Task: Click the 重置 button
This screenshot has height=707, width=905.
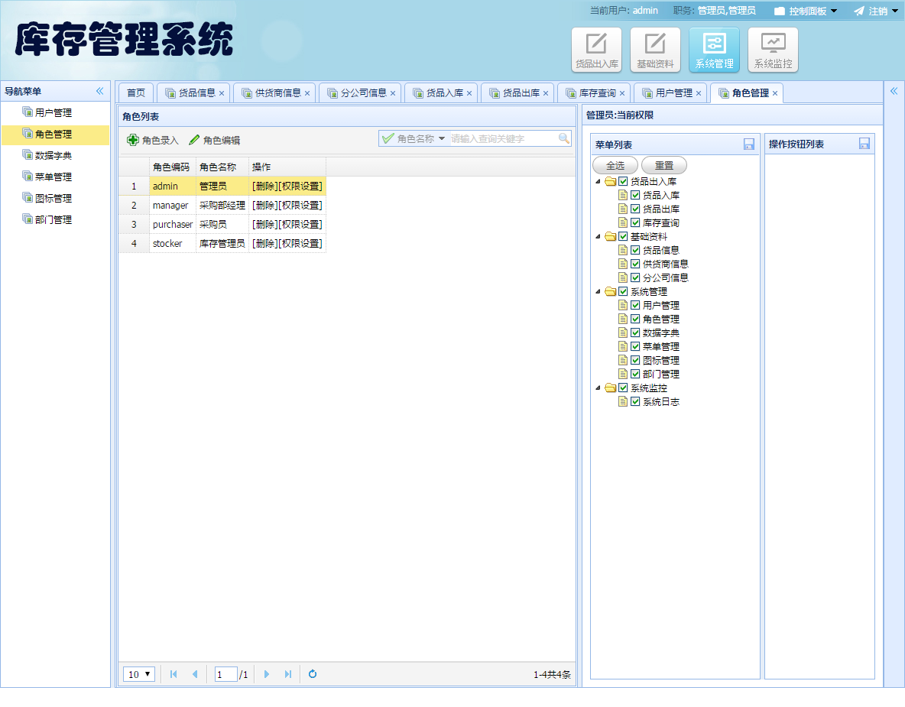Action: coord(664,166)
